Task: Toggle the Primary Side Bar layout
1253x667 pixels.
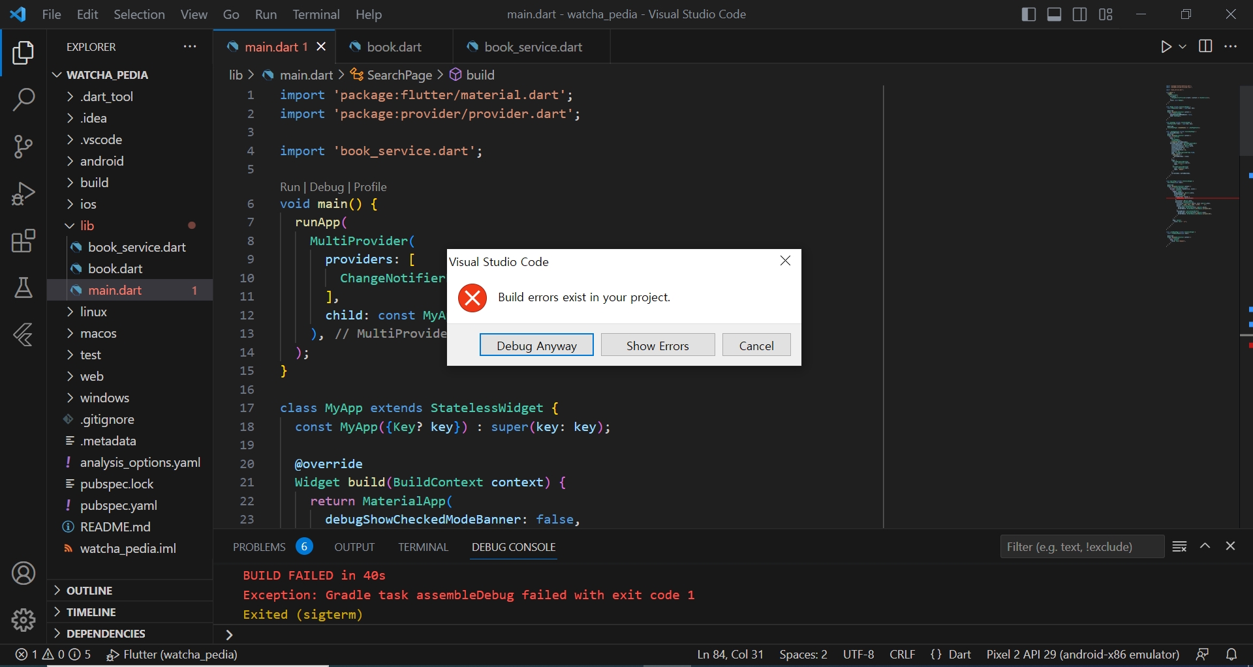Action: 1029,14
